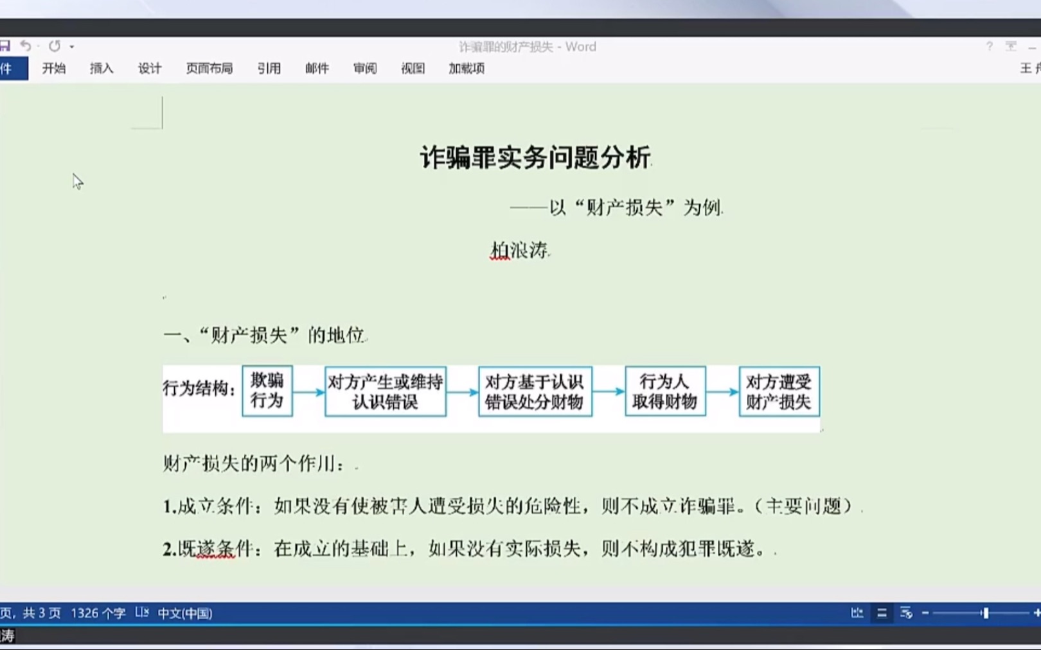This screenshot has width=1041, height=650.
Task: Click the proofing errors icon in status bar
Action: [142, 613]
